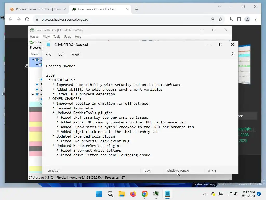This screenshot has width=266, height=200.
Task: Open File Explorer from the taskbar
Action: (122, 194)
